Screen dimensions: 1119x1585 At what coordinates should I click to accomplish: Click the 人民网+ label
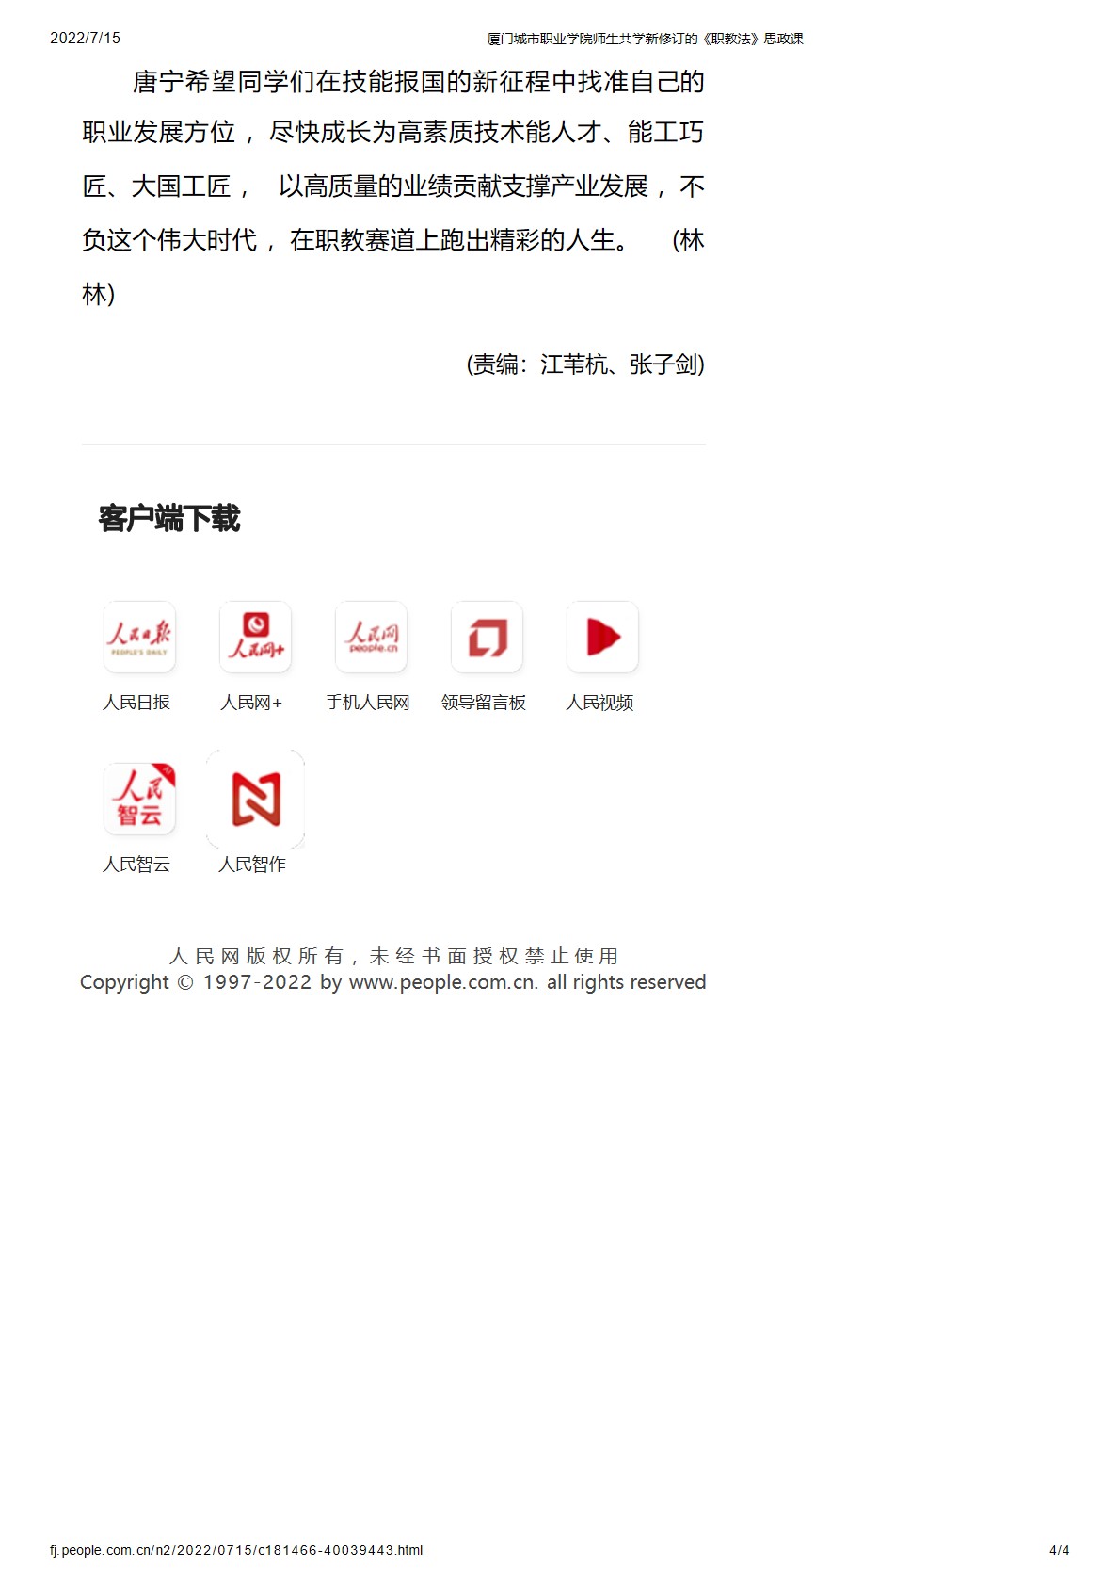[251, 703]
